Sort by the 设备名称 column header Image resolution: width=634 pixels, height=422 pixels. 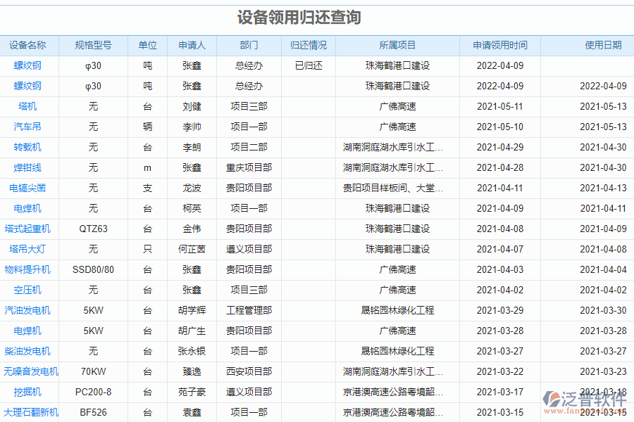29,45
